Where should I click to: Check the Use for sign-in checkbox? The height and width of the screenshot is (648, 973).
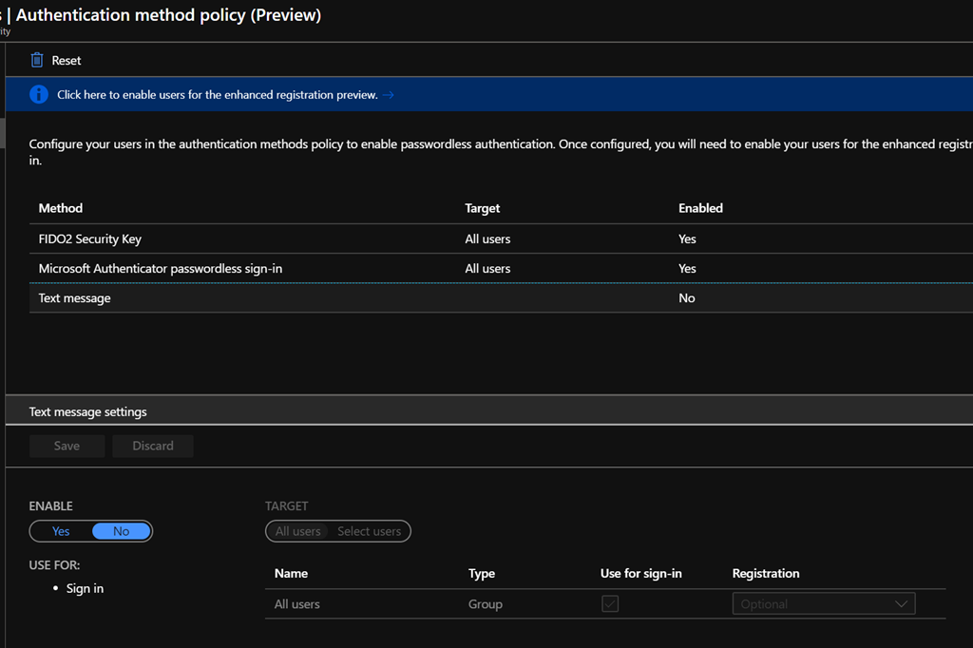[610, 604]
